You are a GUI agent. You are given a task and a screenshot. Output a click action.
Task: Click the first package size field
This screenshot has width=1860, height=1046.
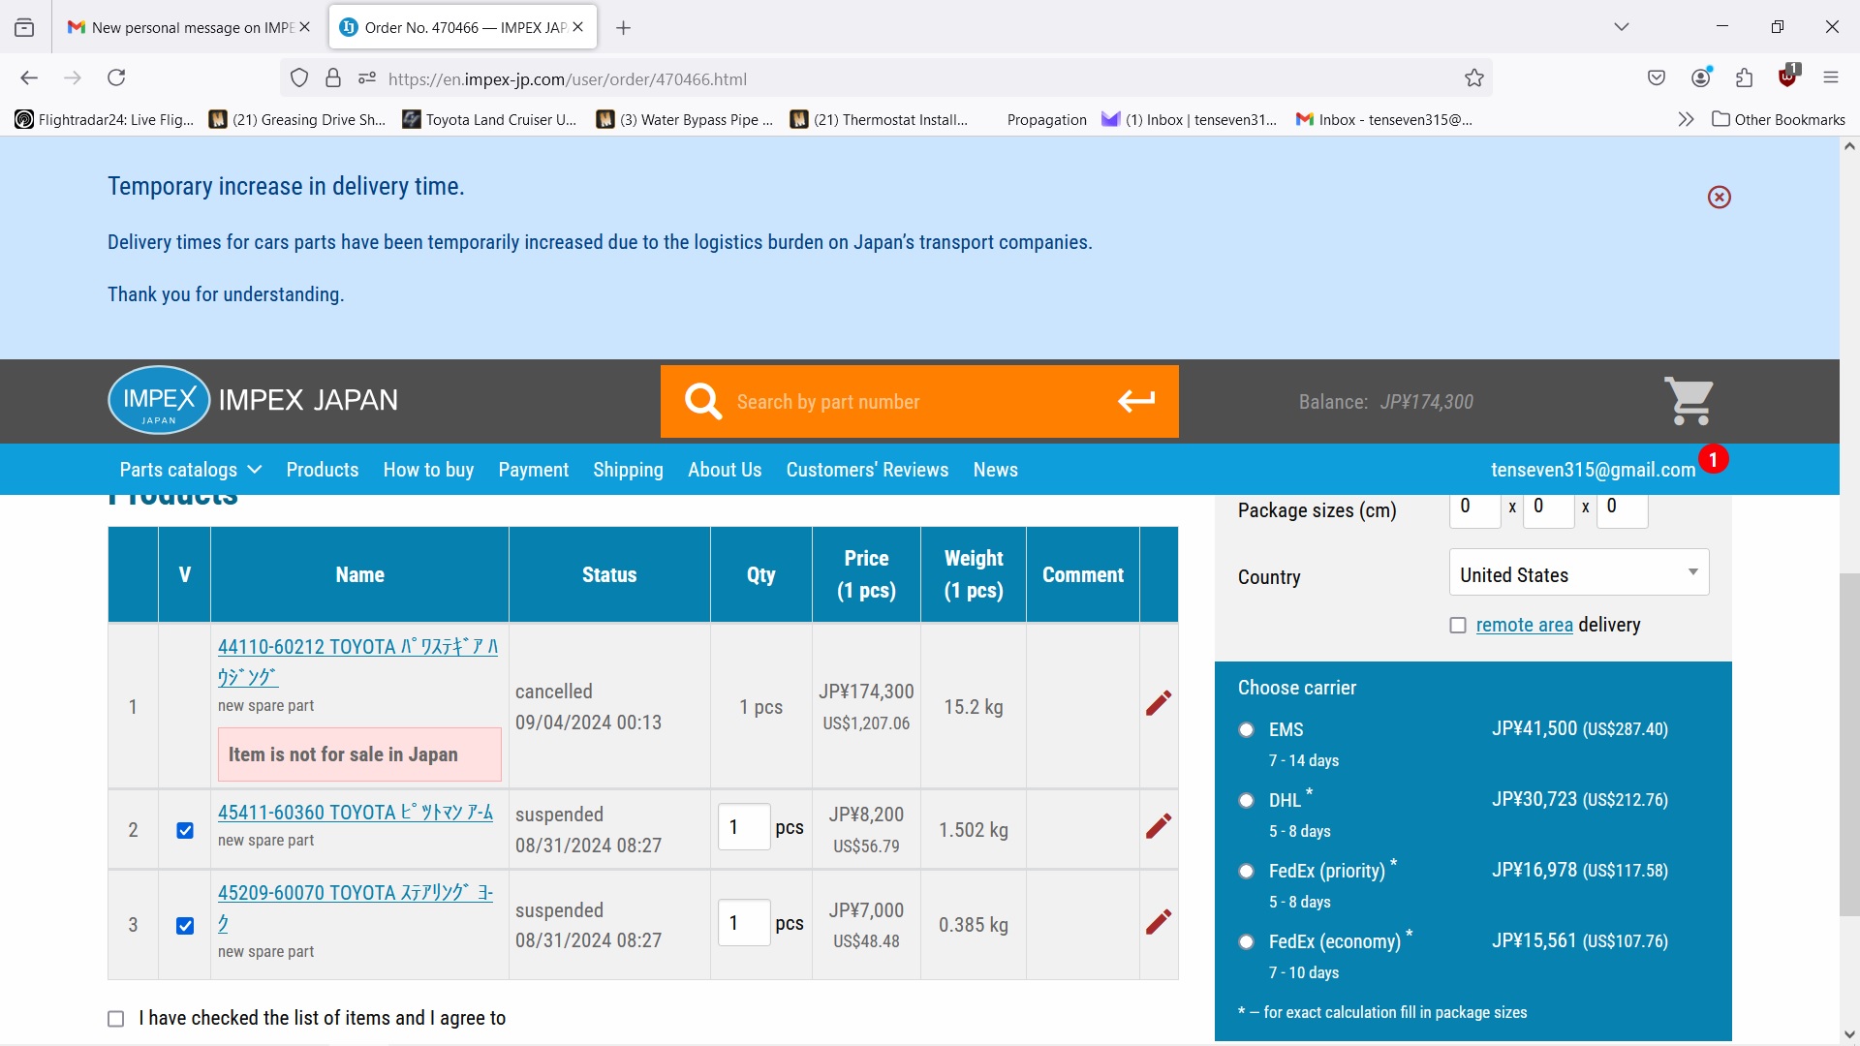[x=1474, y=510]
